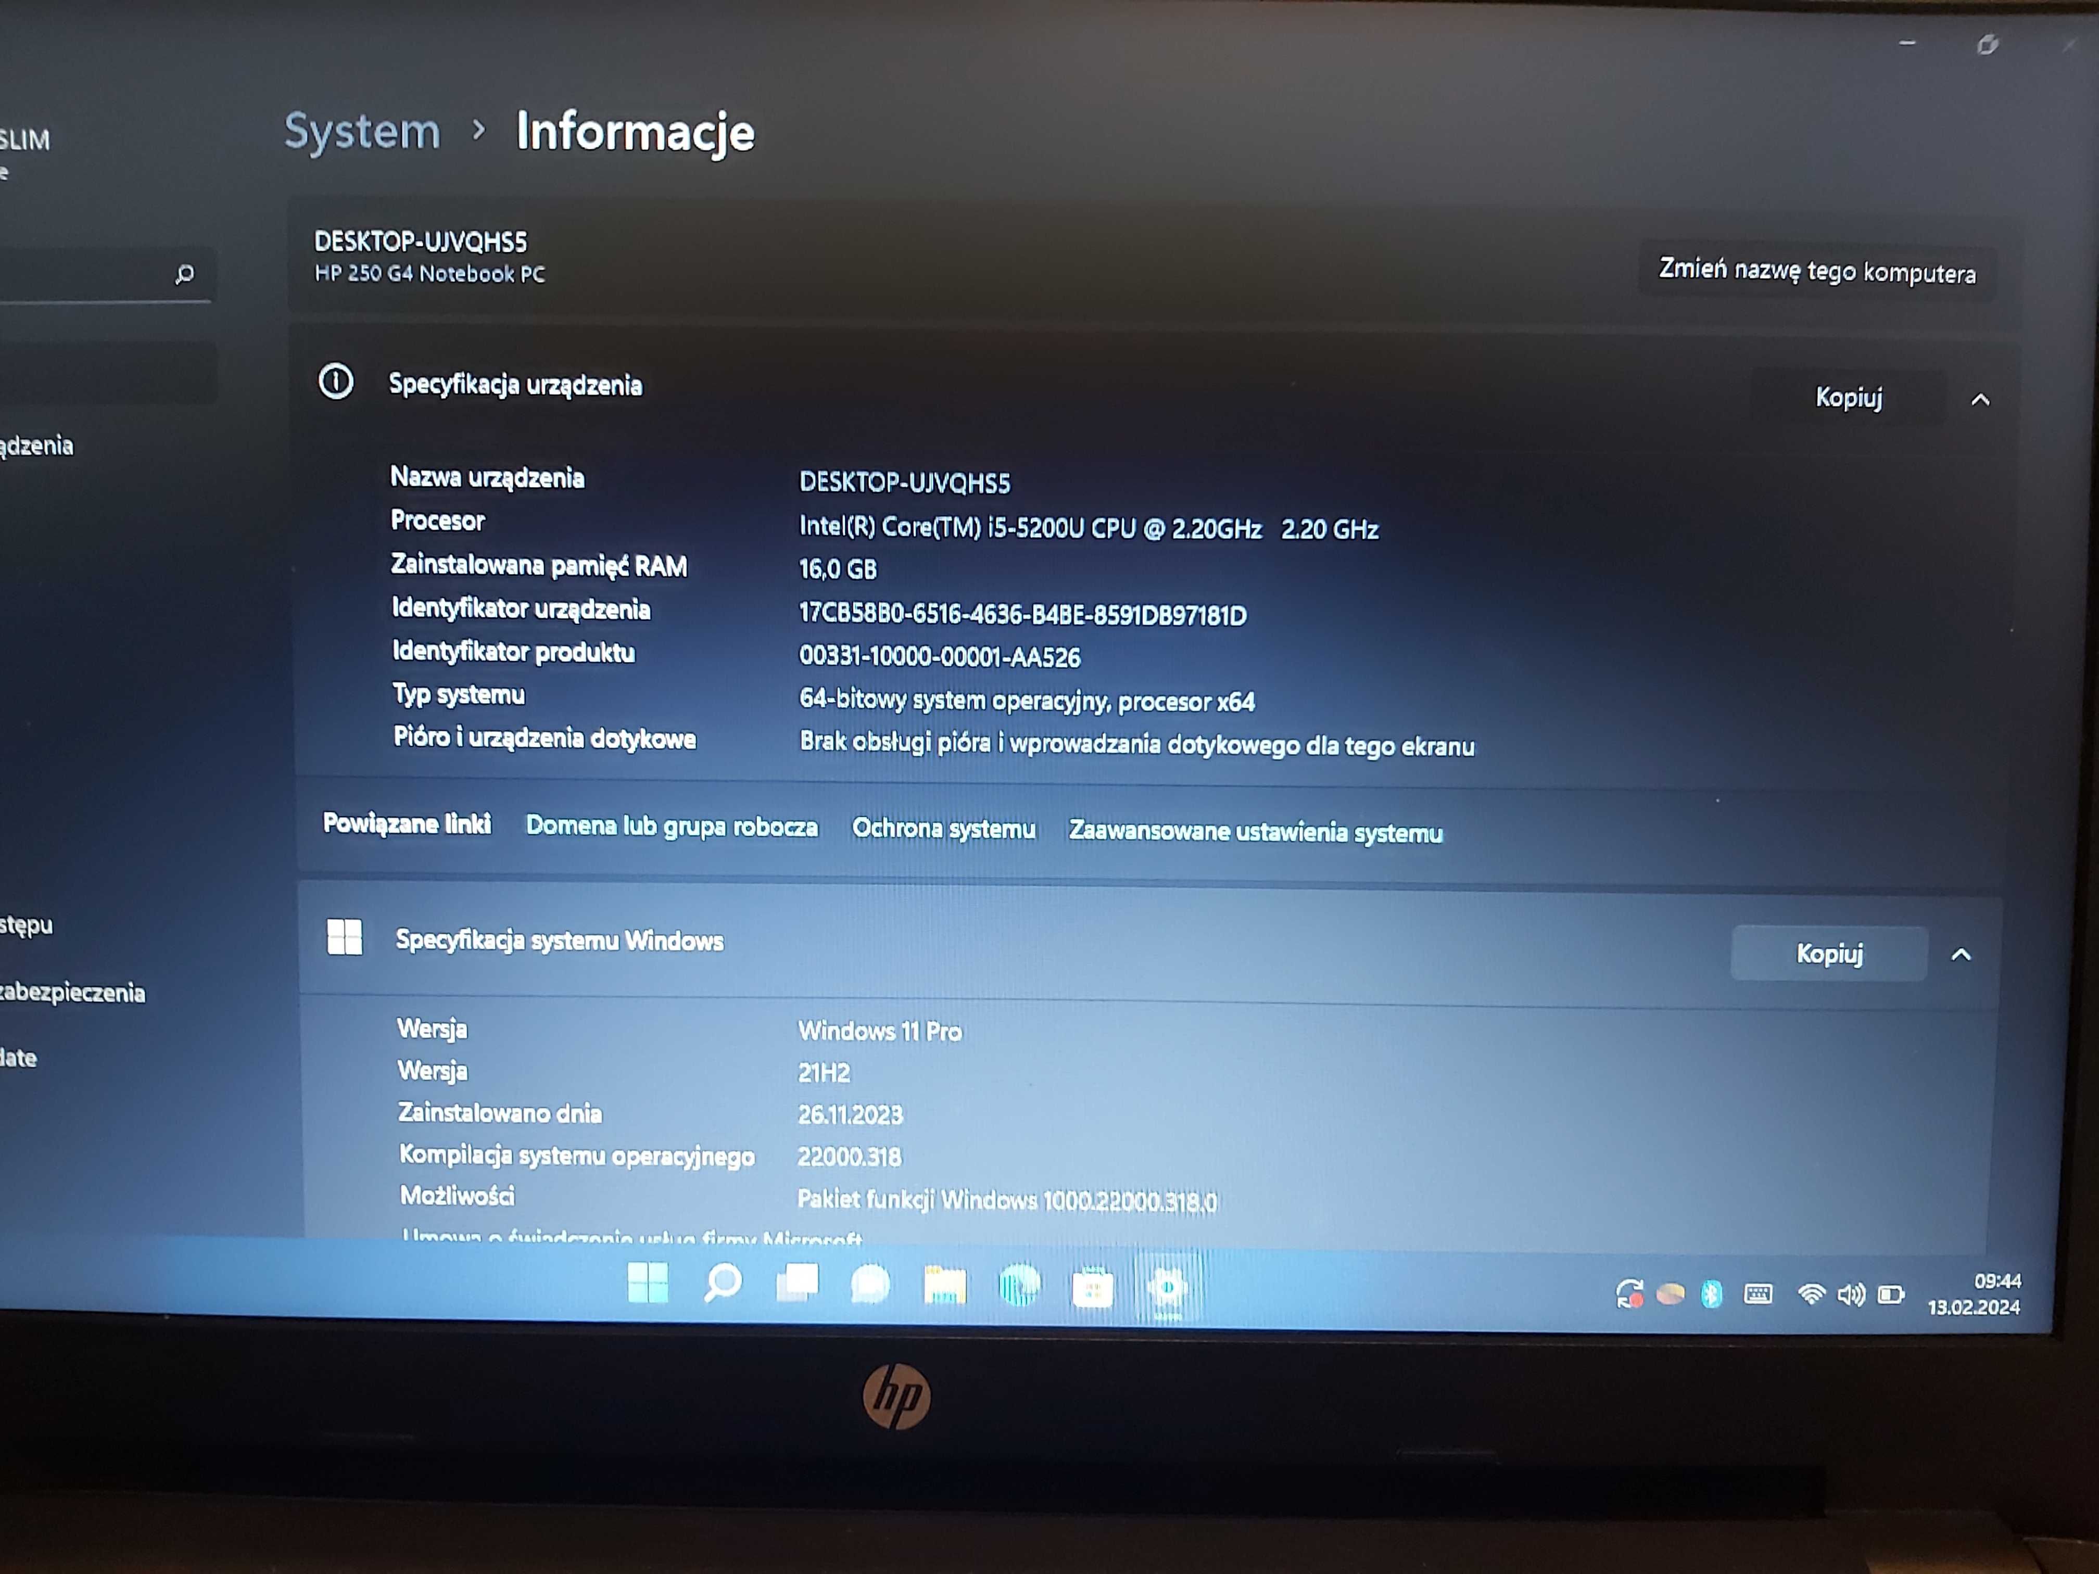Copy Windows specifications with Kopiuj
2099x1574 pixels.
[x=1829, y=953]
